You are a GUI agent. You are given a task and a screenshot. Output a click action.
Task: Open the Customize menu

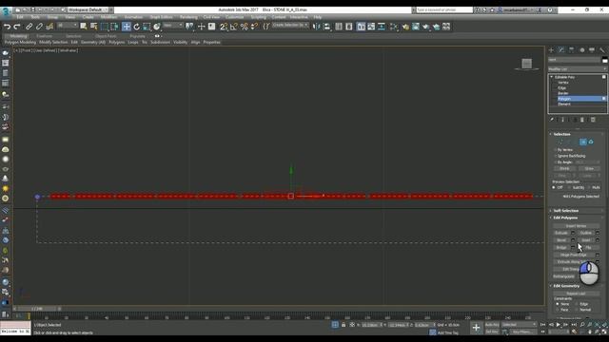click(x=235, y=17)
